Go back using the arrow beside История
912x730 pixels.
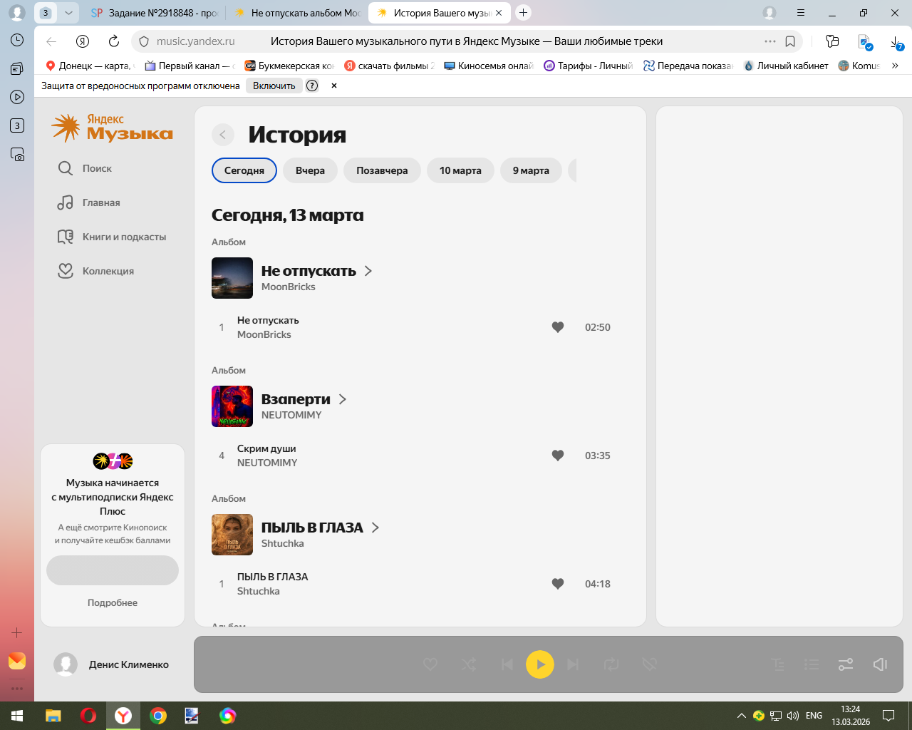223,135
